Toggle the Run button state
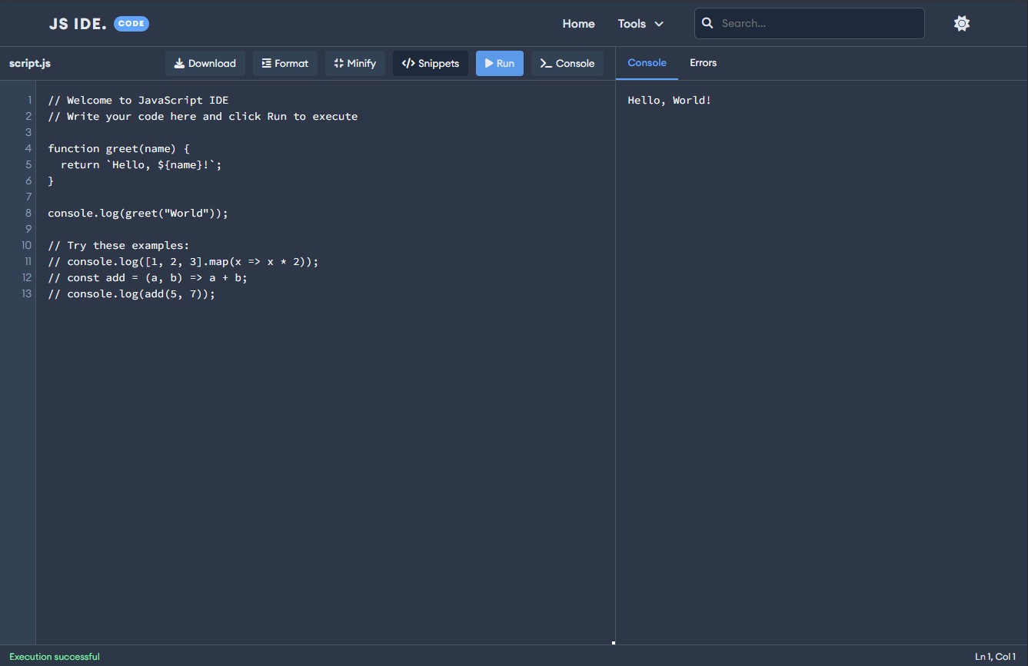The image size is (1028, 666). (x=499, y=63)
